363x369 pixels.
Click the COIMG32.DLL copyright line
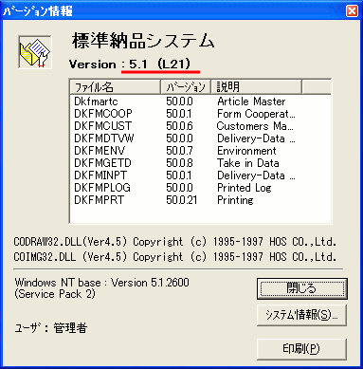(175, 256)
